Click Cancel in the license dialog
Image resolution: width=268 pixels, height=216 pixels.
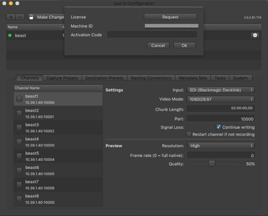tap(158, 46)
